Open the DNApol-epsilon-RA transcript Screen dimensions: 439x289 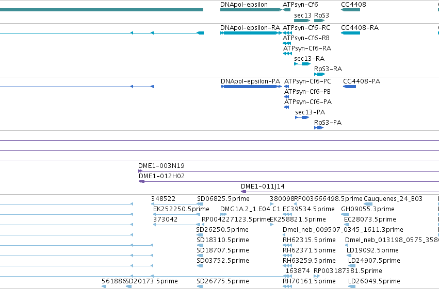[250, 28]
